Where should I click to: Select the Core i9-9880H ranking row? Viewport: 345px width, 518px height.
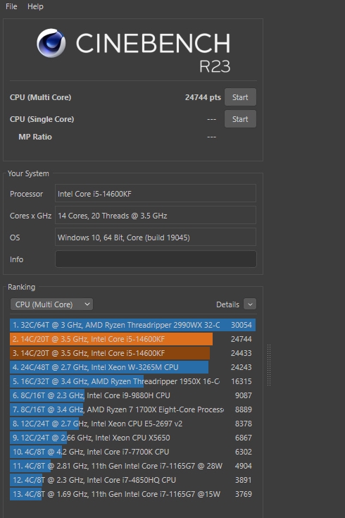[x=132, y=395]
